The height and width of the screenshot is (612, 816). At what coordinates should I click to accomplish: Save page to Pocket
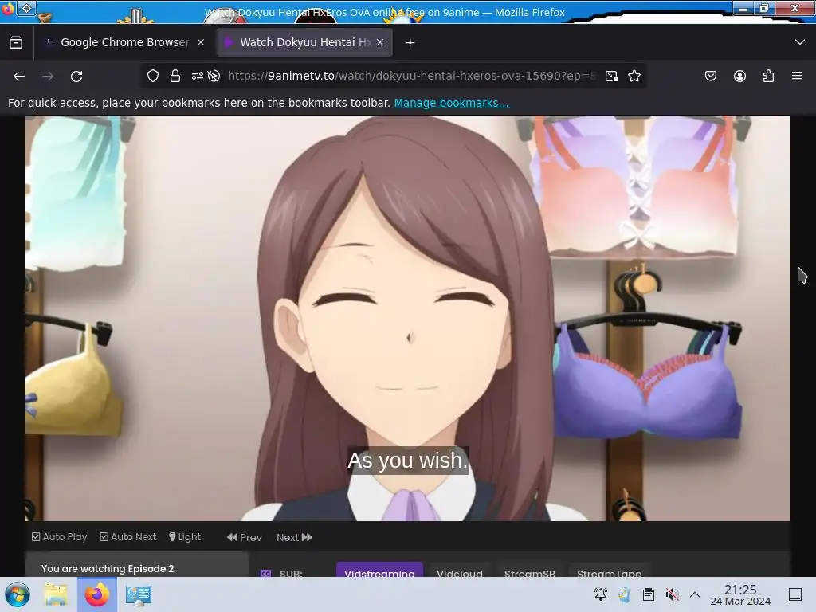[710, 76]
